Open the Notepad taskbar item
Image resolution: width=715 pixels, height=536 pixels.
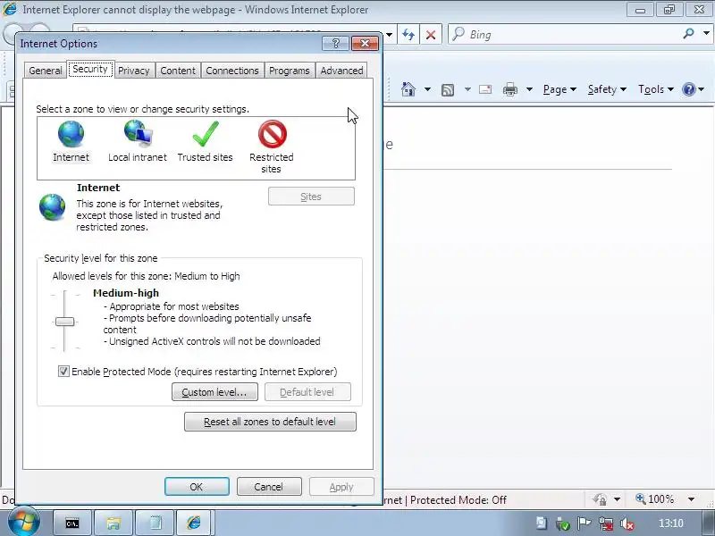155,523
